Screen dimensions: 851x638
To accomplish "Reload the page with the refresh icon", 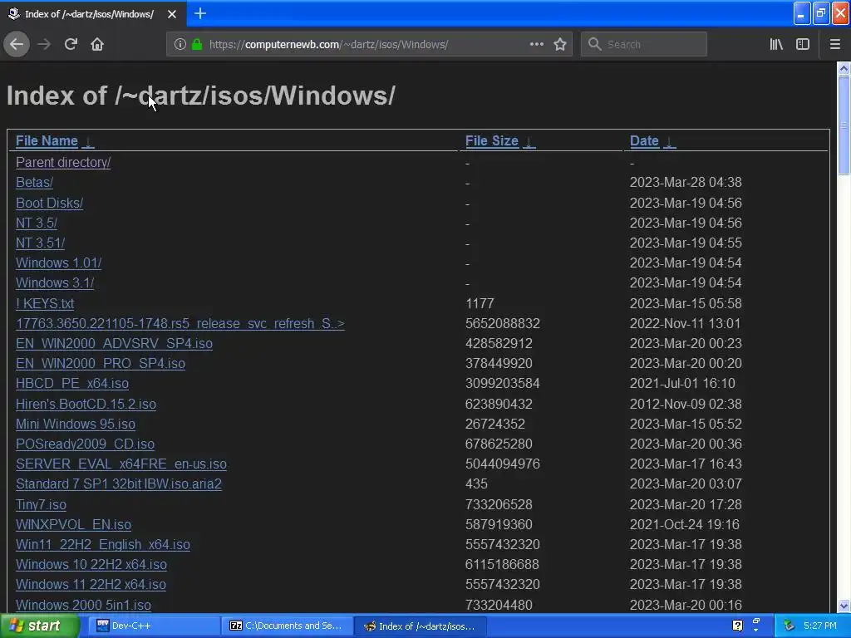I will coord(71,45).
